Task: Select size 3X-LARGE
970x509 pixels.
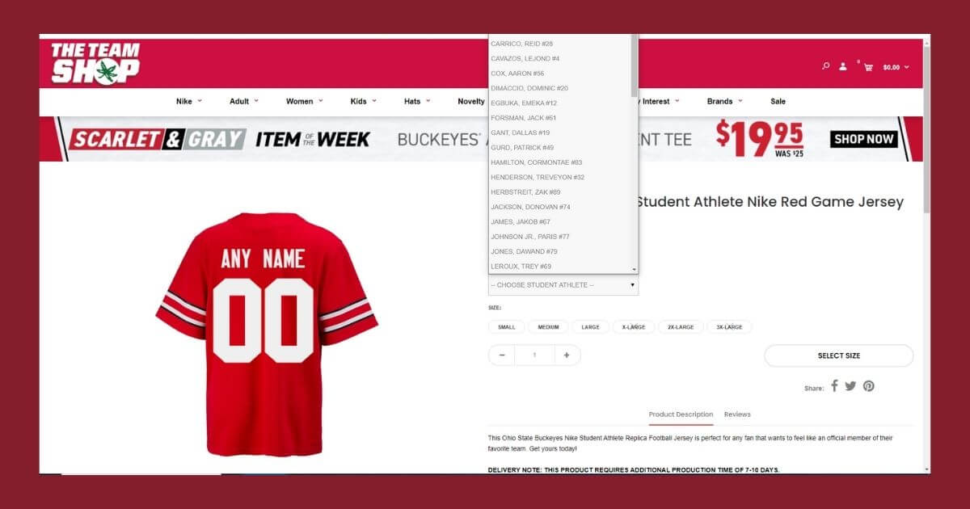Action: point(729,327)
